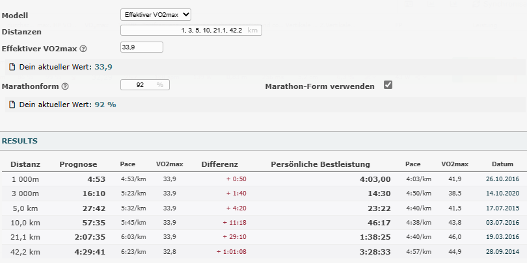The height and width of the screenshot is (263, 527).
Task: Click the Persönliche Bestleistung column header
Action: coord(320,164)
